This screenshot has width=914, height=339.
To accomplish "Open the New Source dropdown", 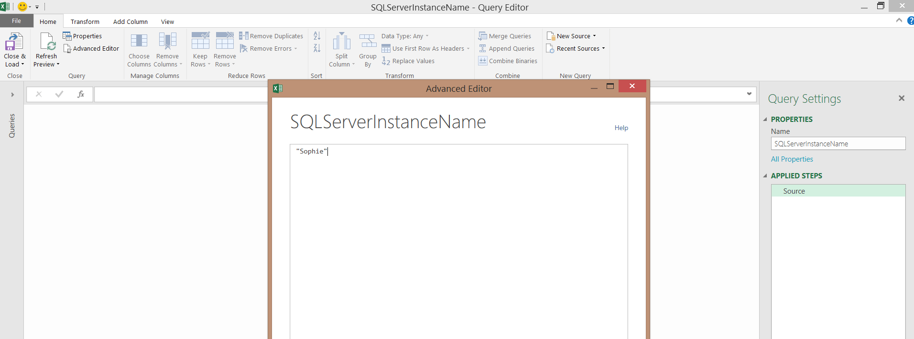I will 572,36.
